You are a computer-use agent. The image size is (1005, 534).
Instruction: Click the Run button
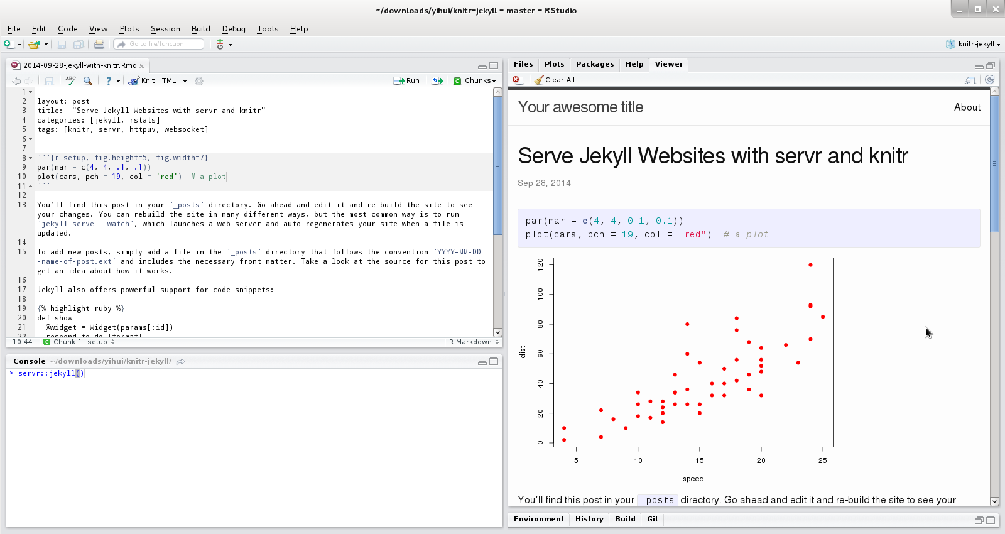[406, 80]
